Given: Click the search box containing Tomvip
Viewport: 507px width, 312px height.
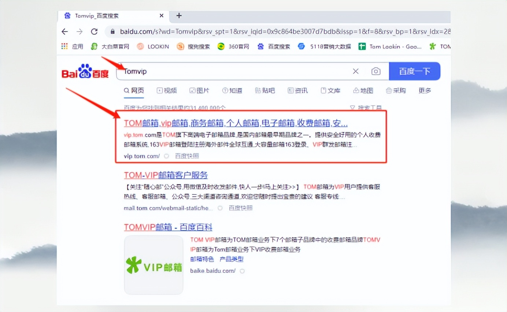Looking at the screenshot, I should click(234, 71).
